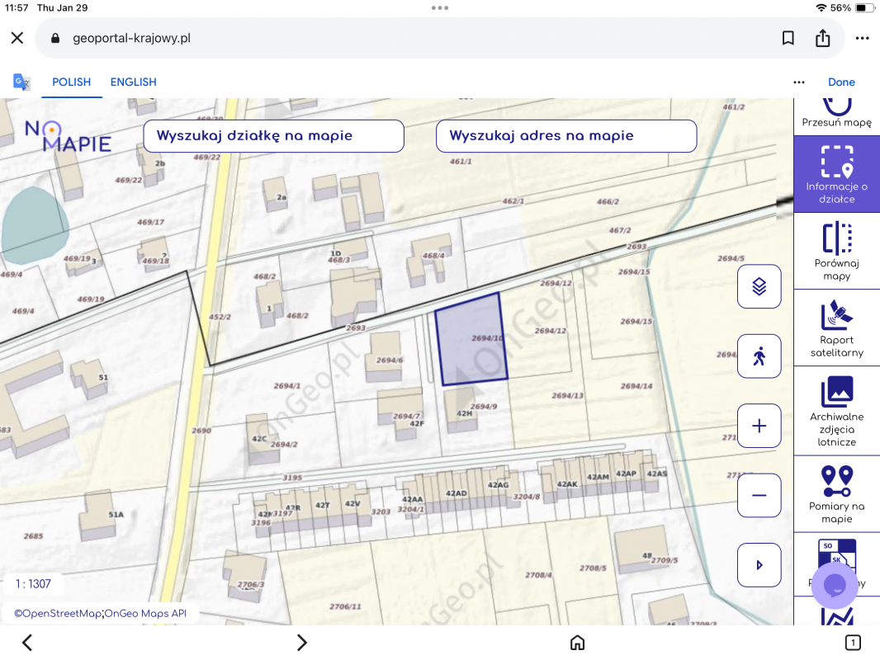This screenshot has height=660, width=880.
Task: Open the map layers button
Action: click(759, 286)
